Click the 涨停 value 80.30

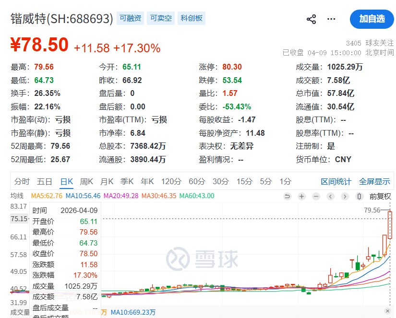click(232, 67)
